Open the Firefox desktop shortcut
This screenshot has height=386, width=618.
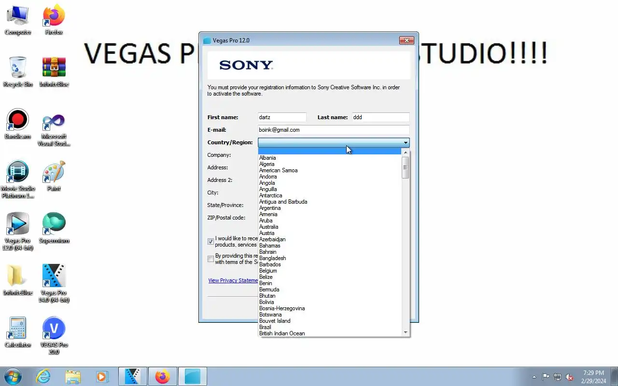point(54,20)
